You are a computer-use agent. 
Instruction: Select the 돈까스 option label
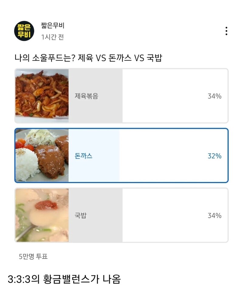point(84,156)
